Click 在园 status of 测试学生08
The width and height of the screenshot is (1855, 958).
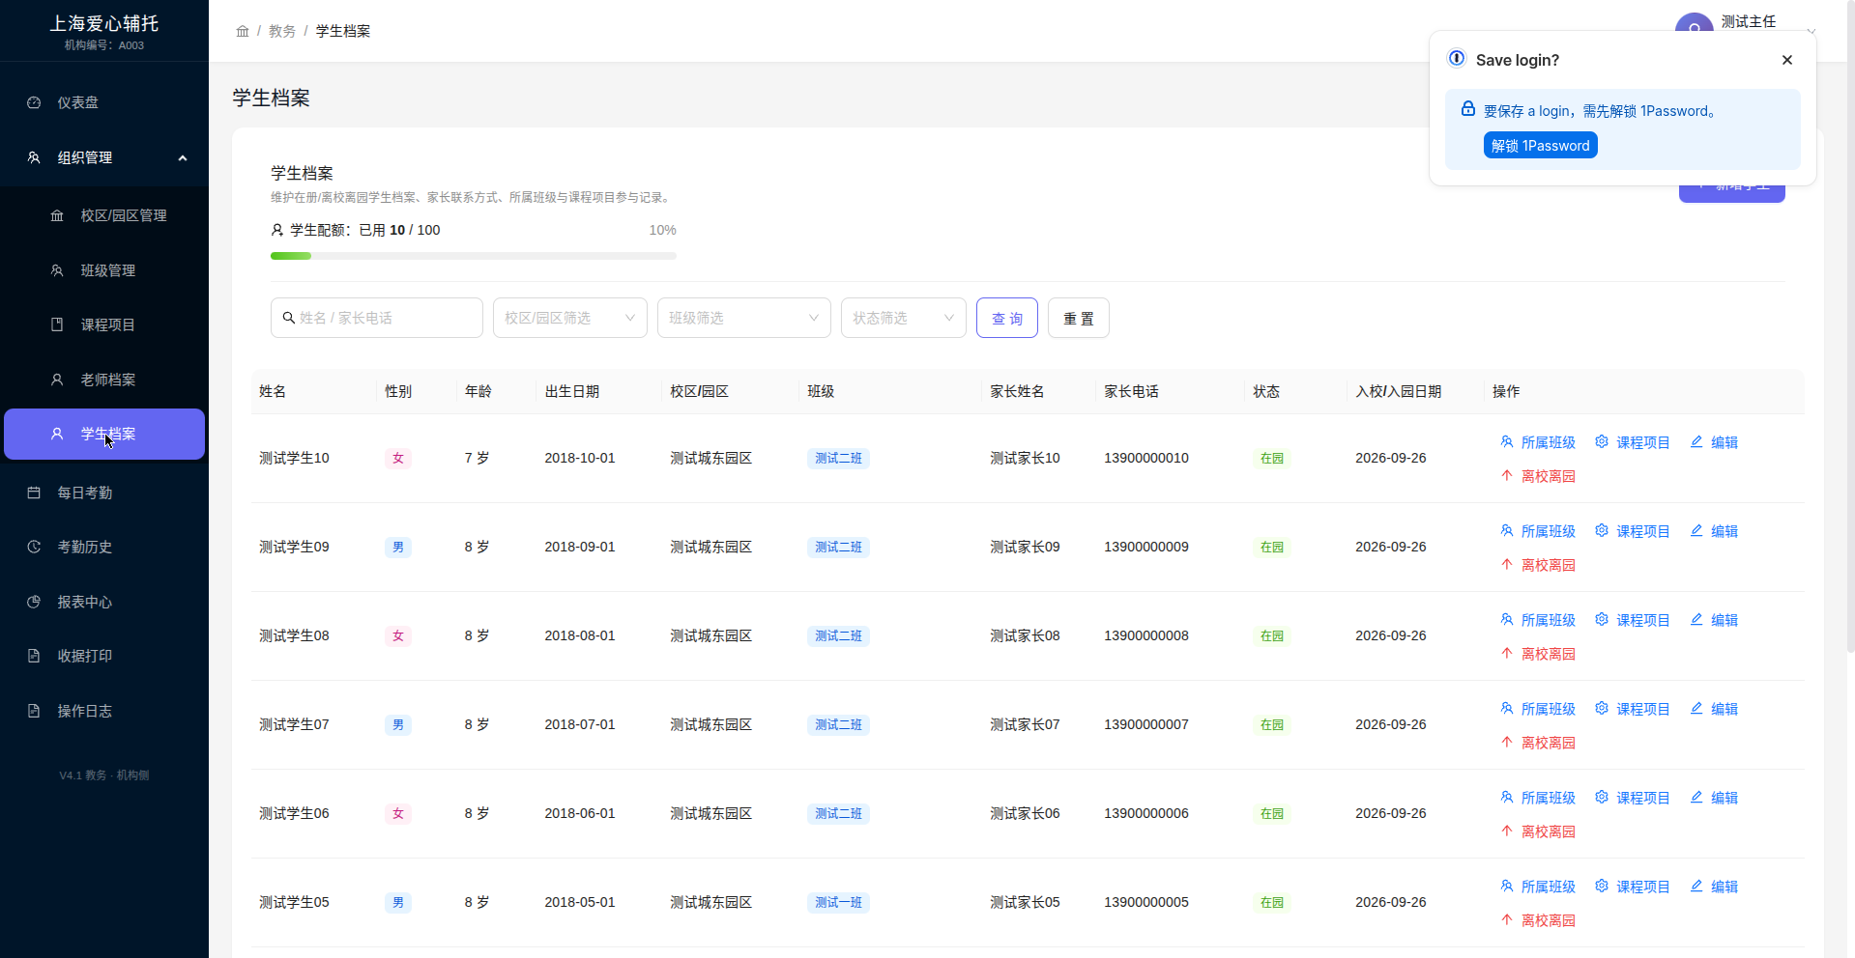point(1272,636)
